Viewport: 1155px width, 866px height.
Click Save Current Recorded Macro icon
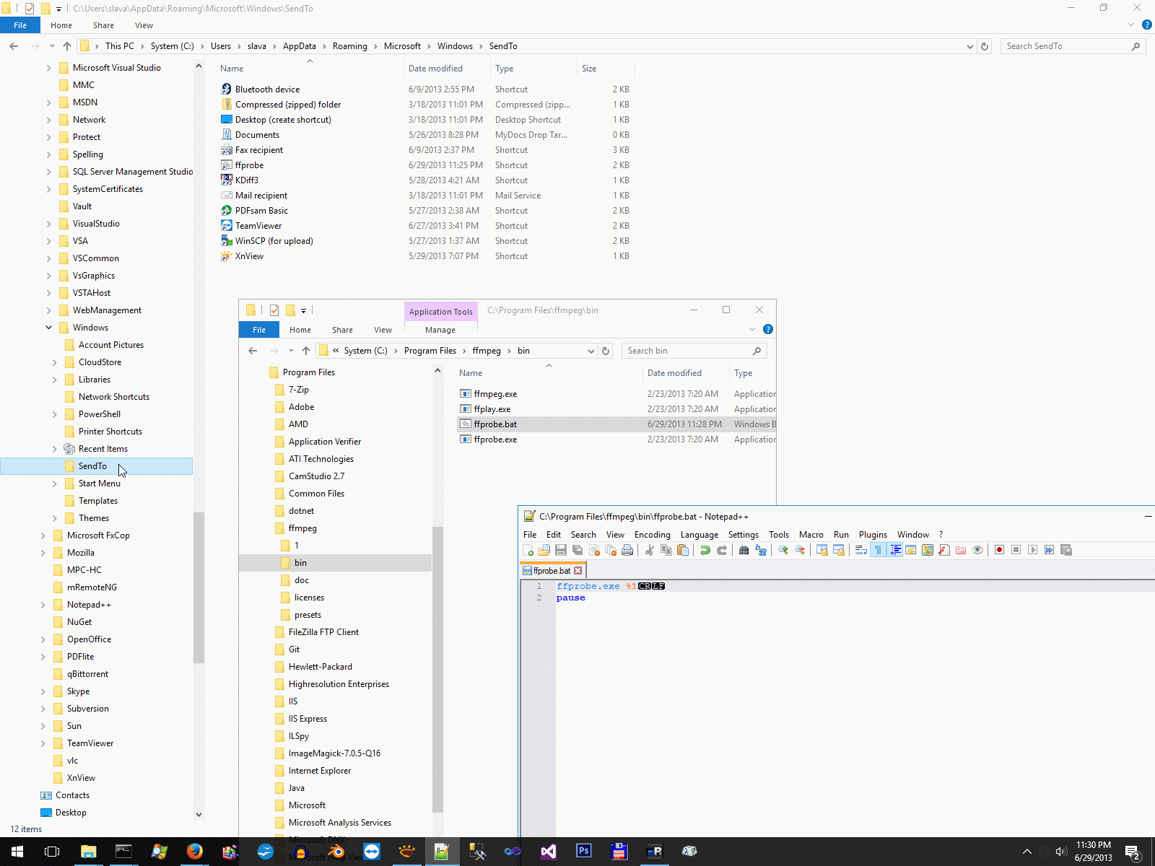coord(1066,550)
